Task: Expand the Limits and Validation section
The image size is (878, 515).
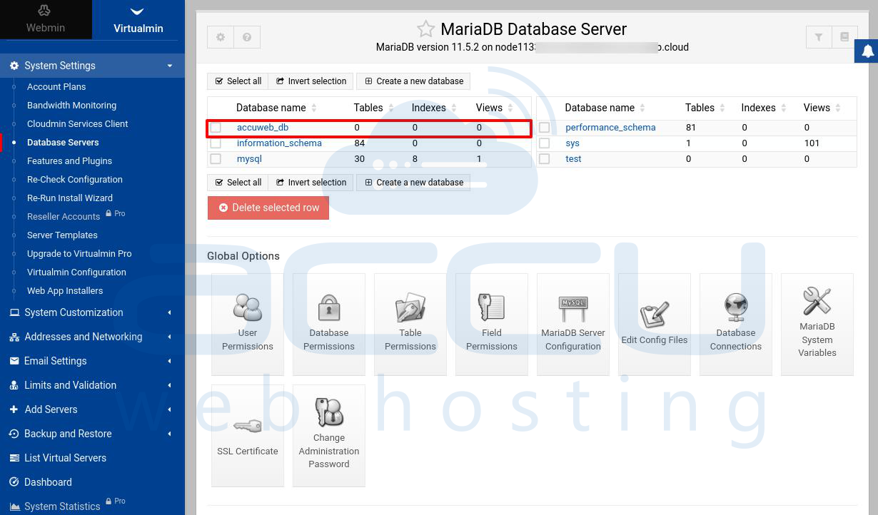Action: pyautogui.click(x=92, y=385)
